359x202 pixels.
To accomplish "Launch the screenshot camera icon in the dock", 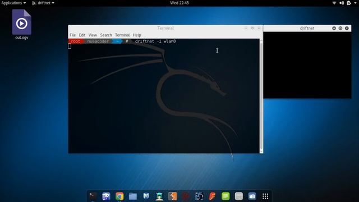I will (x=252, y=196).
